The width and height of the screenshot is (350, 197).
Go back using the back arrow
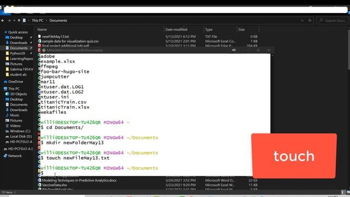point(3,21)
